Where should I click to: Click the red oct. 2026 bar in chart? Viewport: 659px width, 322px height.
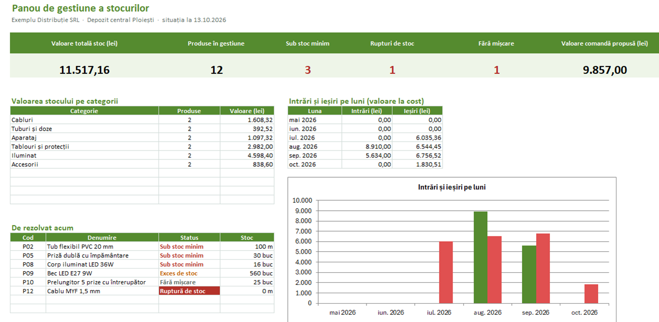tap(591, 294)
